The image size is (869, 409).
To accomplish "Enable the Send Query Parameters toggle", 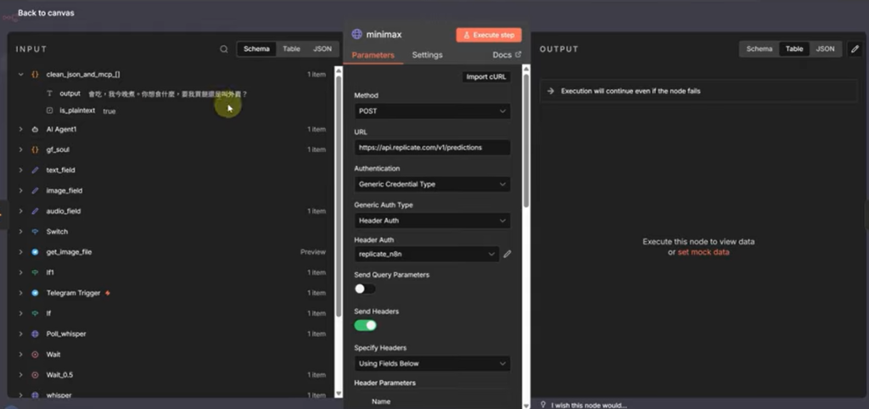I will click(x=365, y=289).
